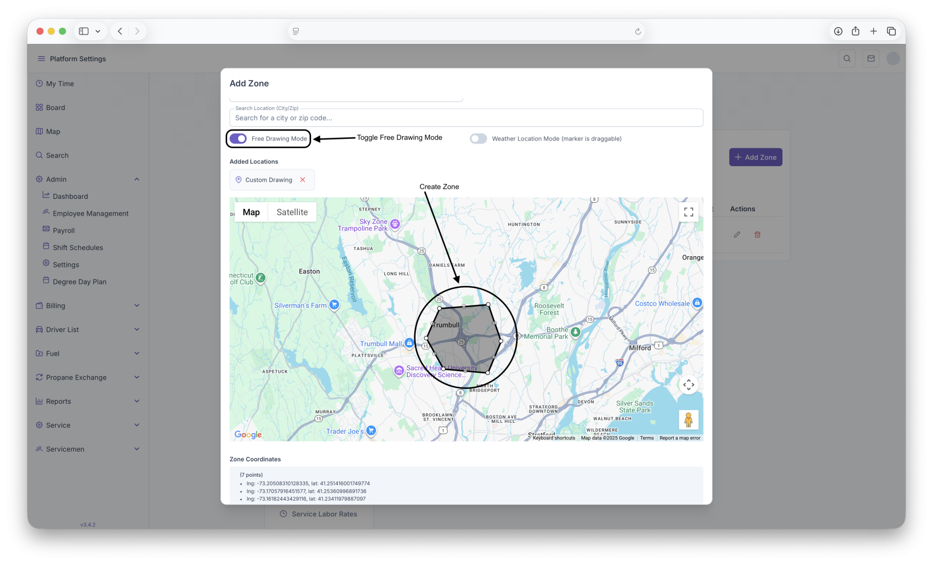Click the red trash delete icon
933x565 pixels.
(758, 235)
